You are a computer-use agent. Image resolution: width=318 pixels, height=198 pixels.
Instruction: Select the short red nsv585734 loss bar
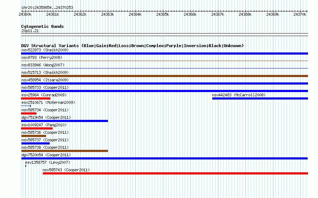click(29, 113)
